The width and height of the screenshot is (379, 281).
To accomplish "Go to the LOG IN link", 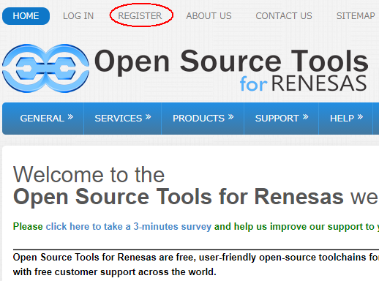I will coord(78,16).
